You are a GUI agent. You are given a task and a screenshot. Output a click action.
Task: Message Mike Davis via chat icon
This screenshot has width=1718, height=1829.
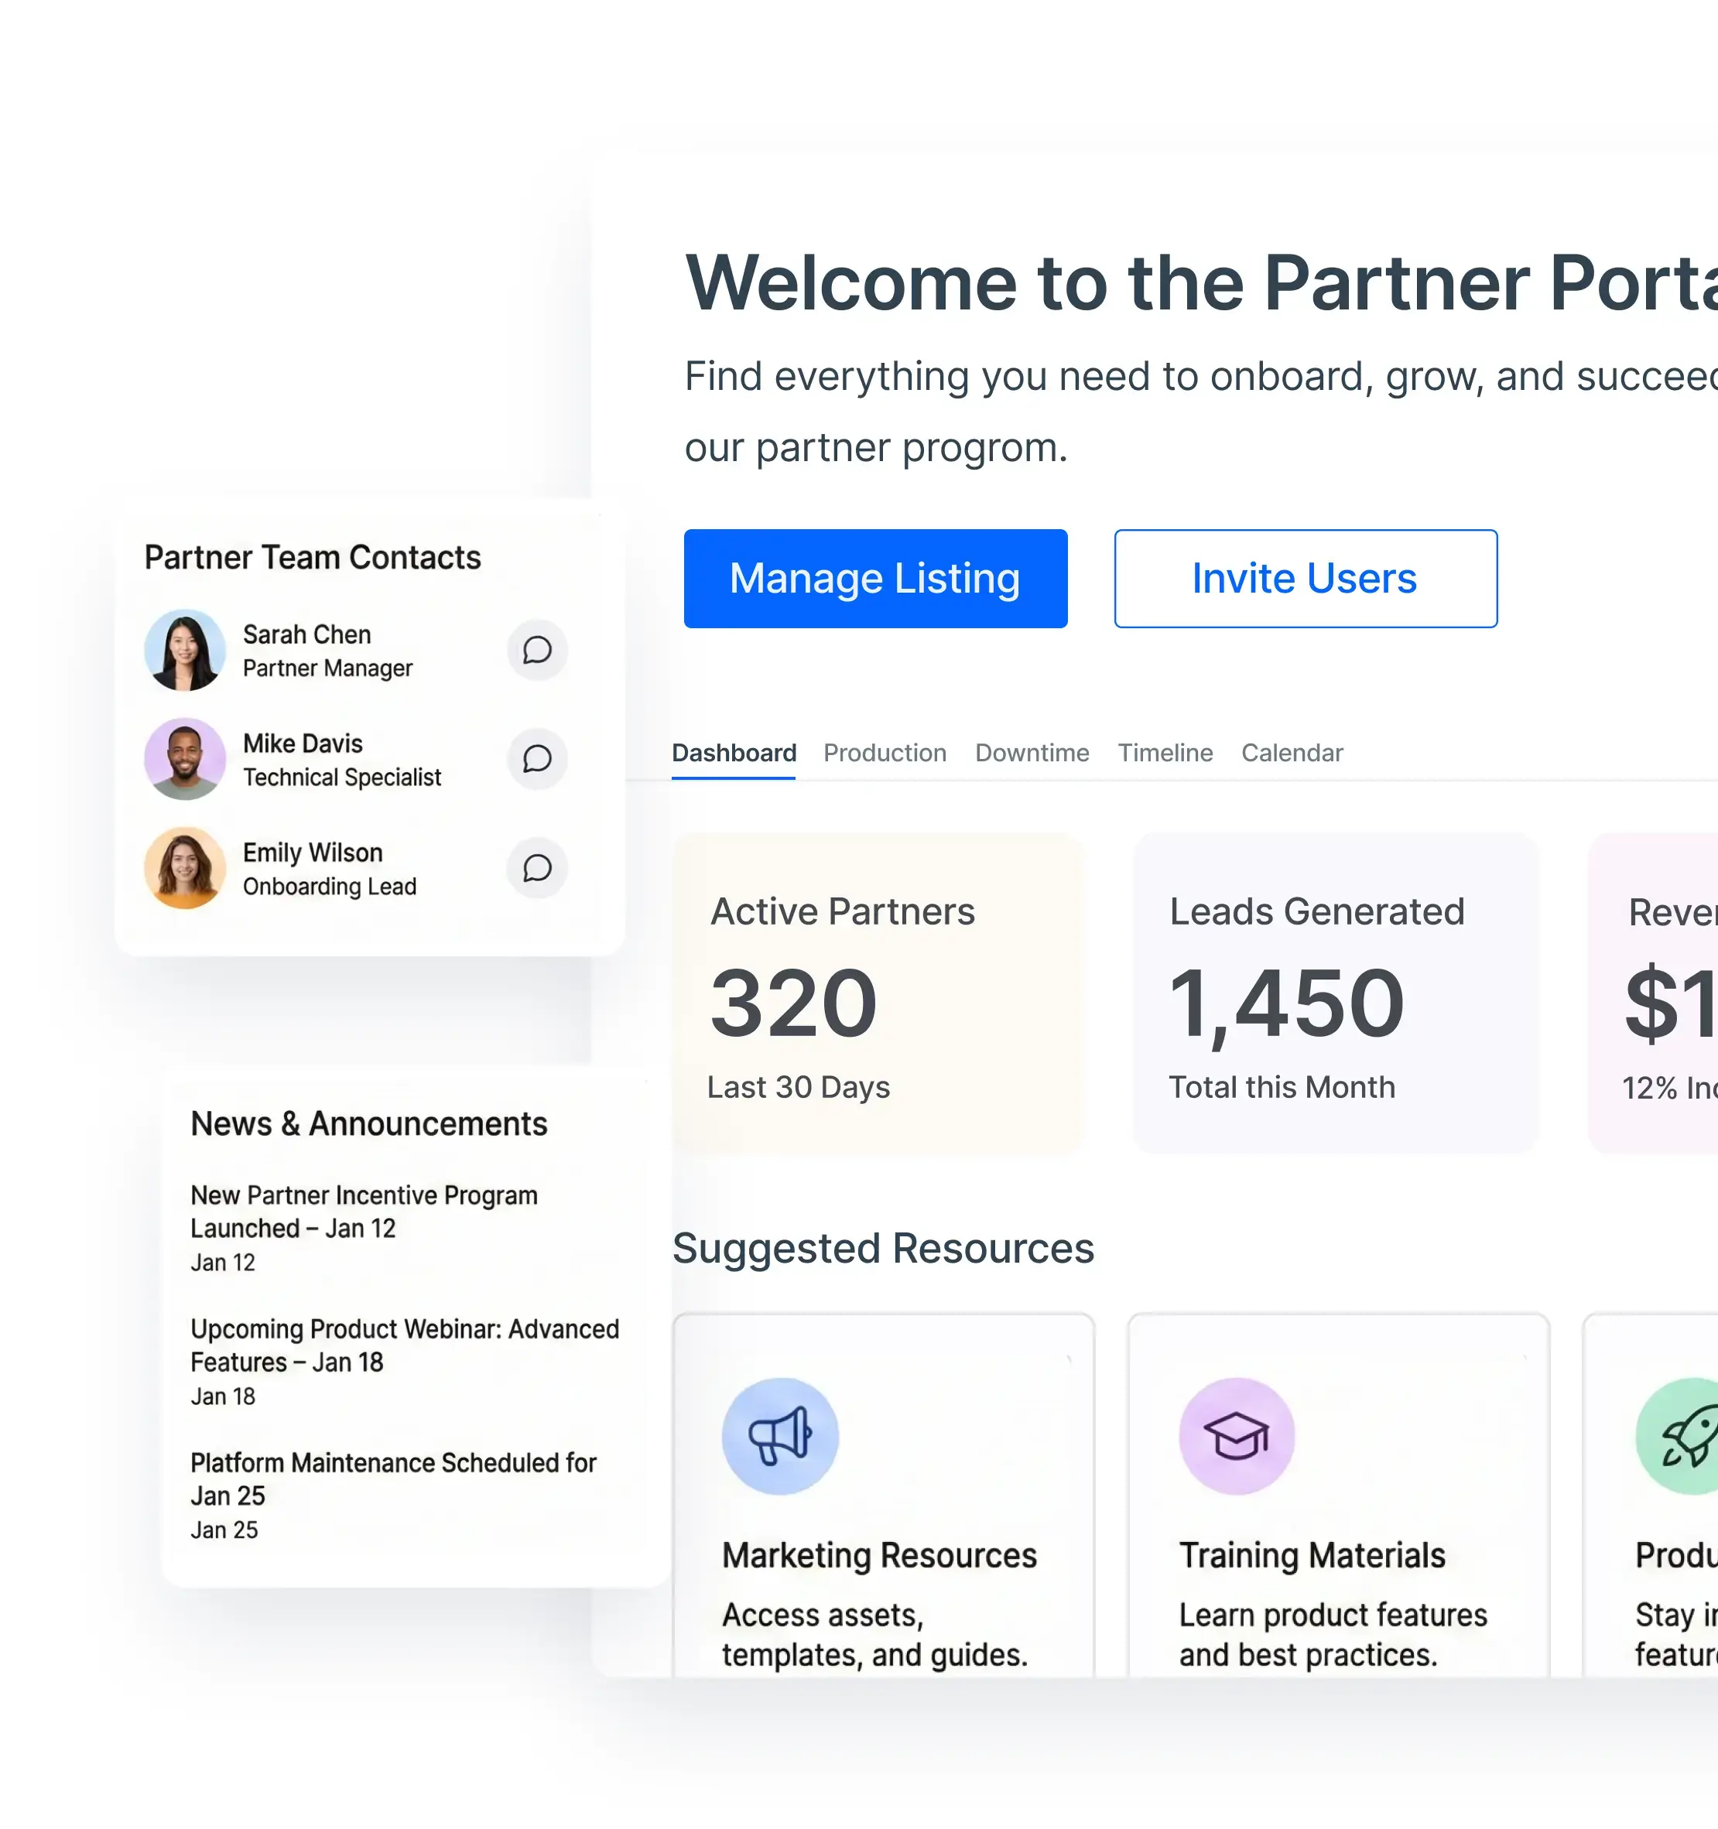537,760
